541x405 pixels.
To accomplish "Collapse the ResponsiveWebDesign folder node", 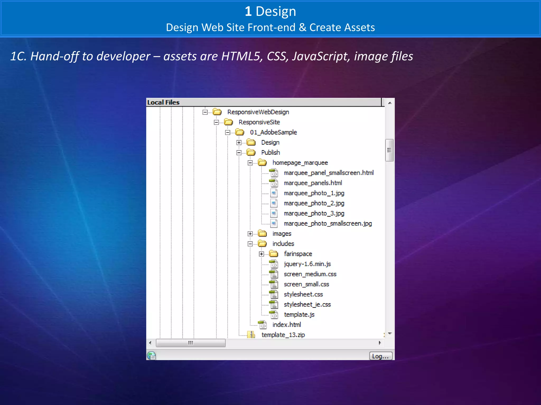I will 205,112.
